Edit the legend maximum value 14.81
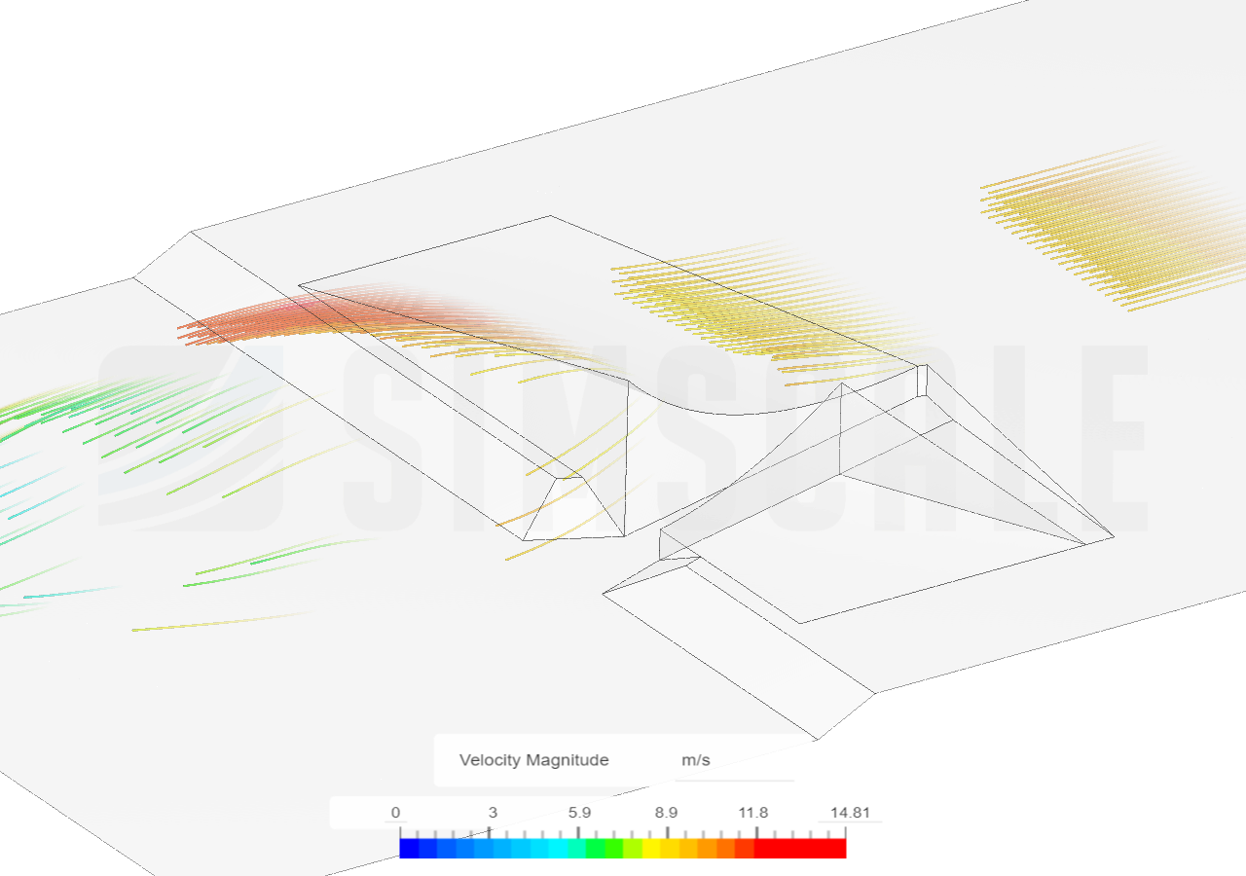This screenshot has width=1246, height=876. pyautogui.click(x=850, y=813)
